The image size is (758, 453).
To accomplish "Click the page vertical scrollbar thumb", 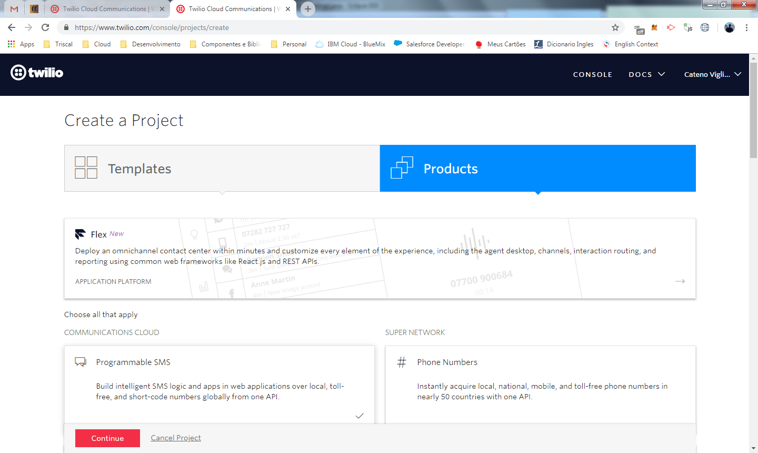I will click(753, 110).
